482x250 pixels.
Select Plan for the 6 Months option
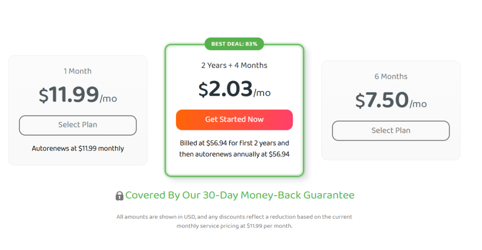(391, 131)
